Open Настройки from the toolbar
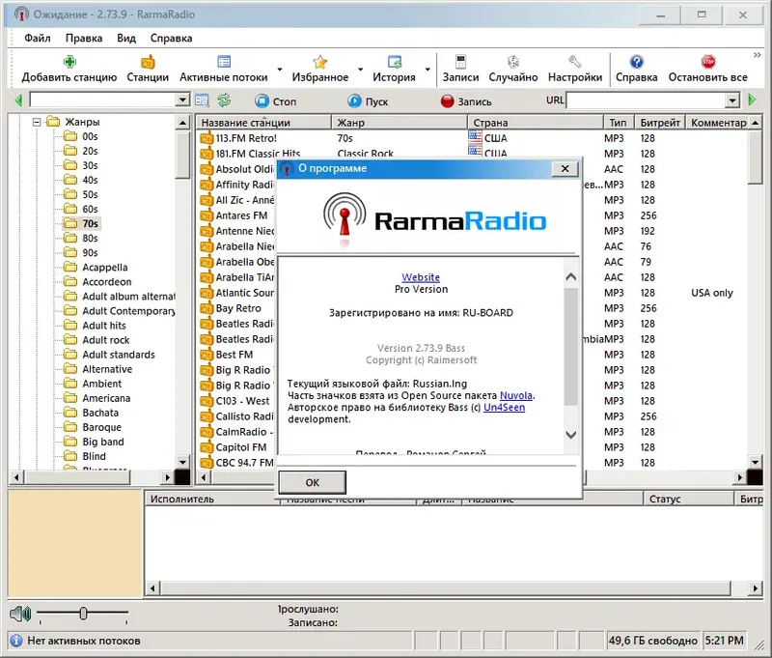 [574, 63]
